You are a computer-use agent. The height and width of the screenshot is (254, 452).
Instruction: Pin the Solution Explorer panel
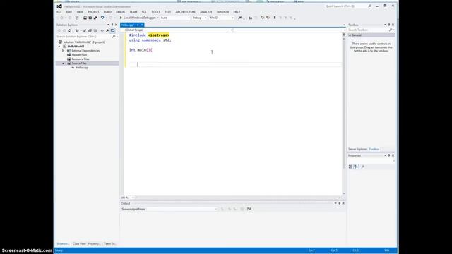click(x=112, y=25)
